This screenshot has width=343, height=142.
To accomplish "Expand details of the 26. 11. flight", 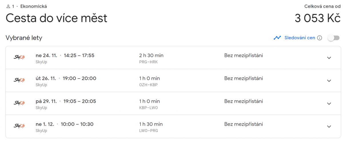I will pyautogui.click(x=329, y=81).
